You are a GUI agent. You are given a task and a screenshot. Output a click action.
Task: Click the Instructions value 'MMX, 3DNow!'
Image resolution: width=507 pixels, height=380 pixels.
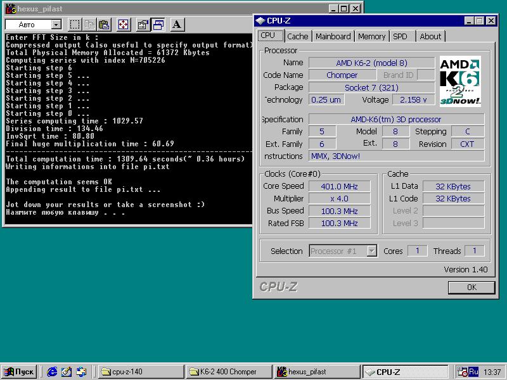tap(397, 156)
